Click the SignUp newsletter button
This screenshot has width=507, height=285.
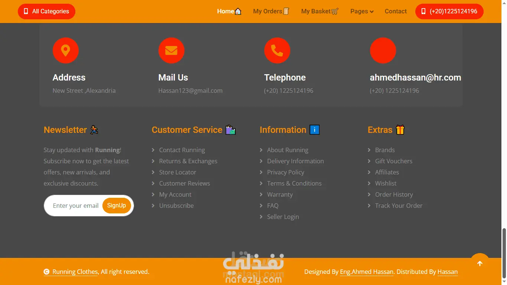tap(117, 206)
